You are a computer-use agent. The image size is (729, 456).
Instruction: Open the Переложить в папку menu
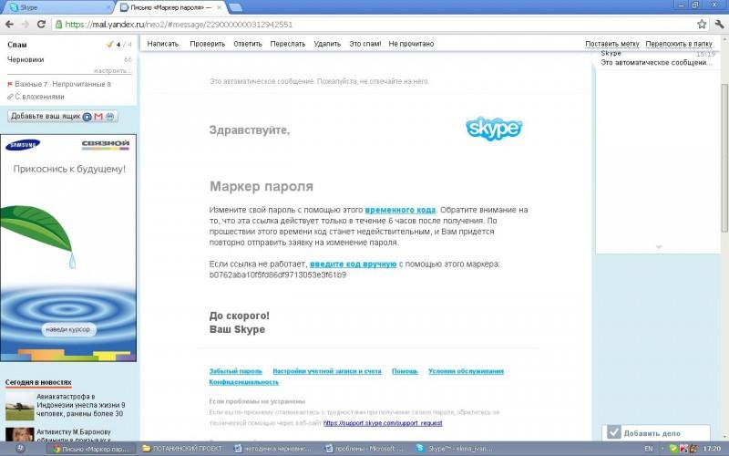[x=679, y=44]
